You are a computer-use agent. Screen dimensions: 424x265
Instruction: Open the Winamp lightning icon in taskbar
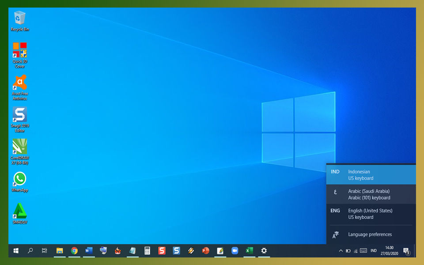click(x=191, y=251)
